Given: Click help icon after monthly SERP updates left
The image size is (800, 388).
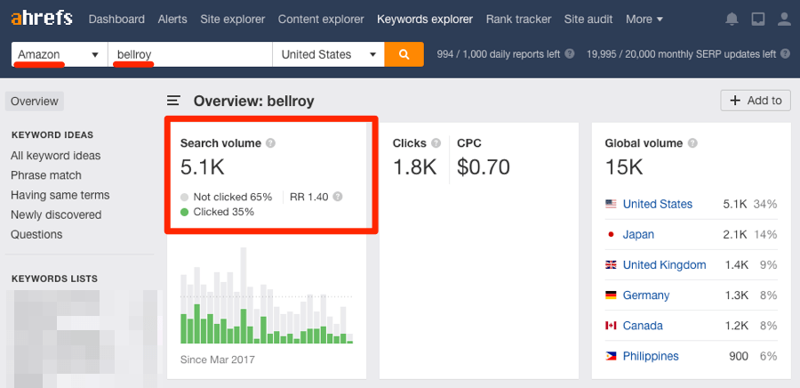Looking at the screenshot, I should click(x=785, y=53).
